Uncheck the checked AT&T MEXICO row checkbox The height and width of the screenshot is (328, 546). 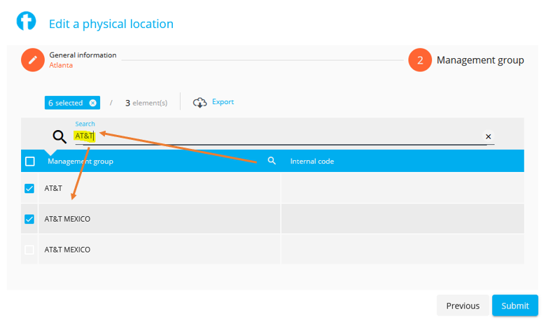point(29,219)
